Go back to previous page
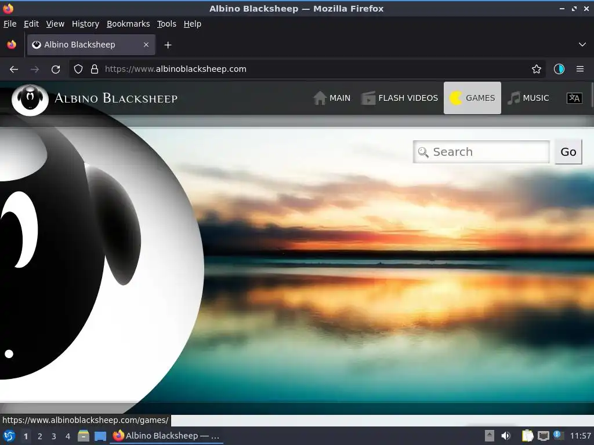The width and height of the screenshot is (594, 445). click(x=14, y=69)
